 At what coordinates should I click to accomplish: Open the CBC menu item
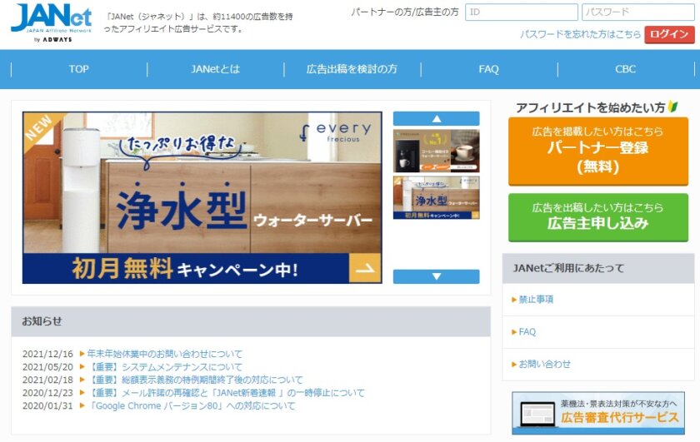(626, 69)
